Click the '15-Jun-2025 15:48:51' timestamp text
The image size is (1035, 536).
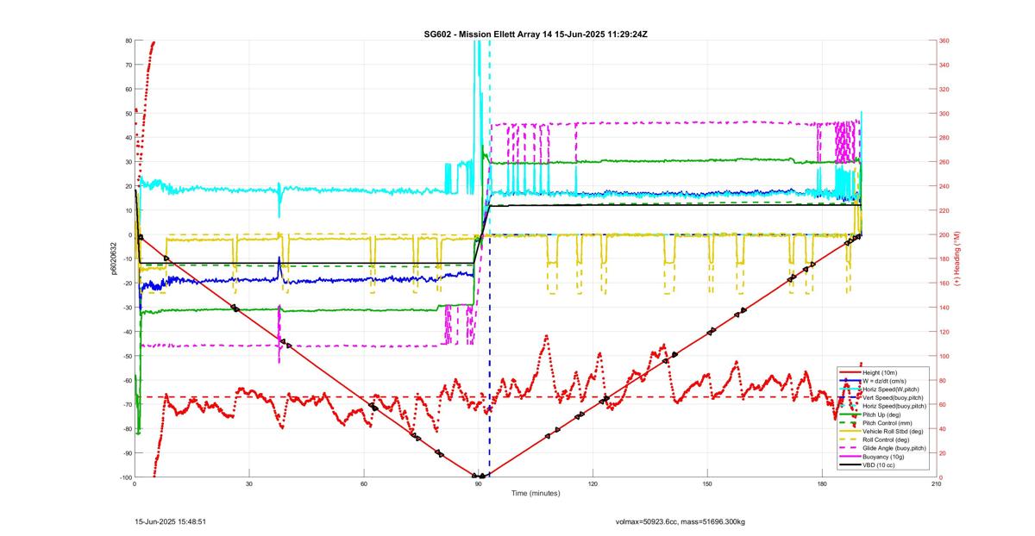pyautogui.click(x=170, y=521)
